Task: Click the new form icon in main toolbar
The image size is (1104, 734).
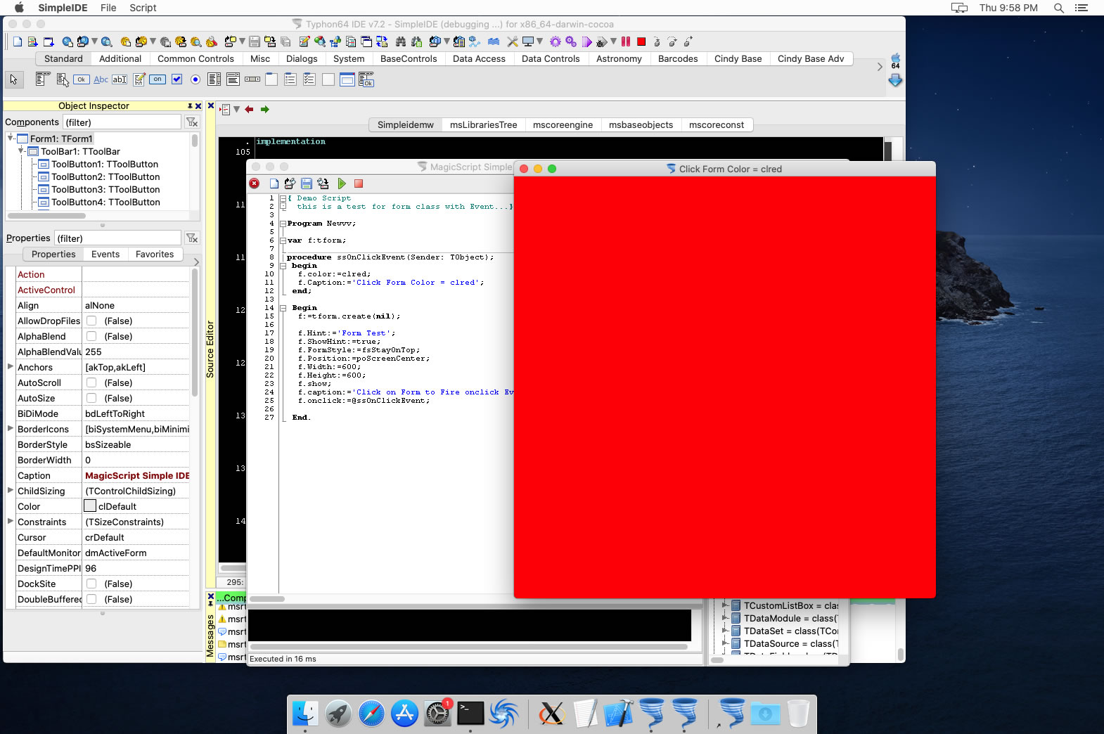Action: pos(49,41)
